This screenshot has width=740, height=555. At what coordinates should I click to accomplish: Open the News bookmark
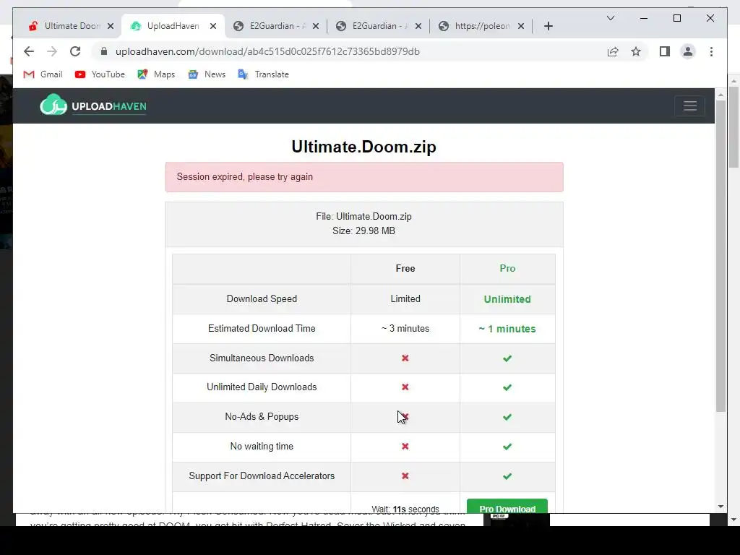[x=207, y=74]
